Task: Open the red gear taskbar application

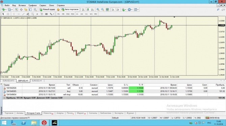Action: tap(44, 123)
